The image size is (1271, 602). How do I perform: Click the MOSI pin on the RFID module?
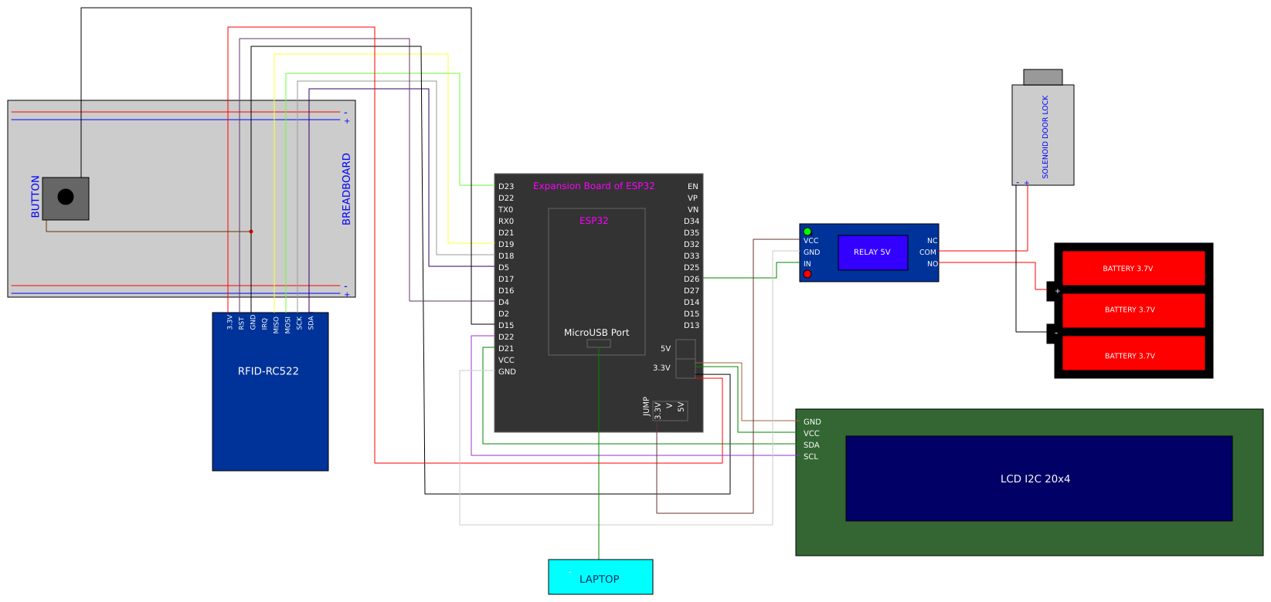tap(287, 325)
